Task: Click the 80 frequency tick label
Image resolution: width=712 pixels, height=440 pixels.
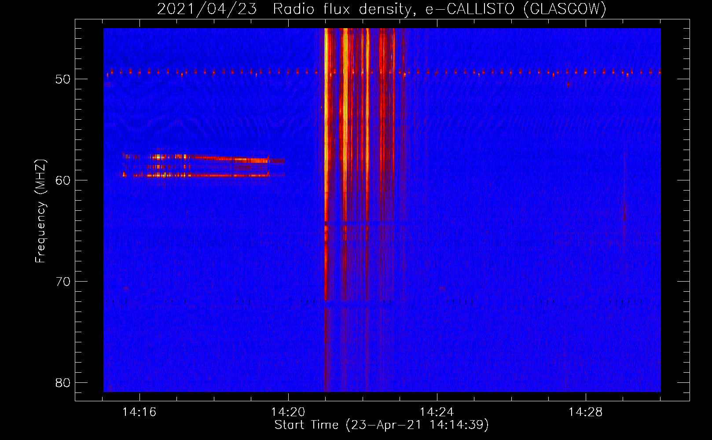Action: [x=63, y=383]
